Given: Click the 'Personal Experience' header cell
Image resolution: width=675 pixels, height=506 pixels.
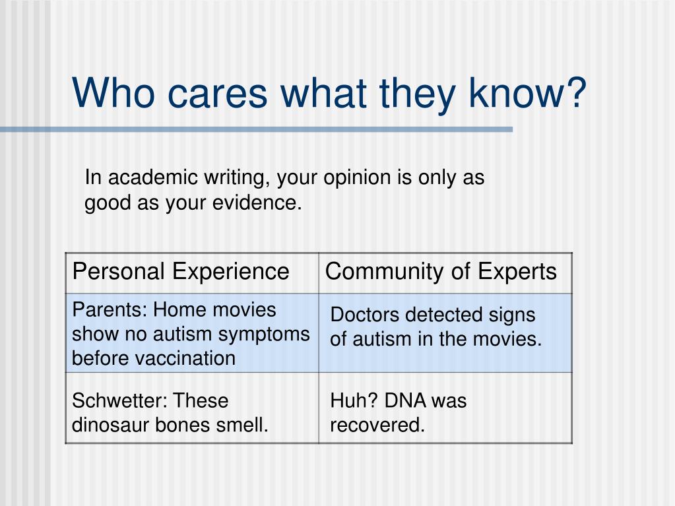Looking at the screenshot, I should [192, 273].
